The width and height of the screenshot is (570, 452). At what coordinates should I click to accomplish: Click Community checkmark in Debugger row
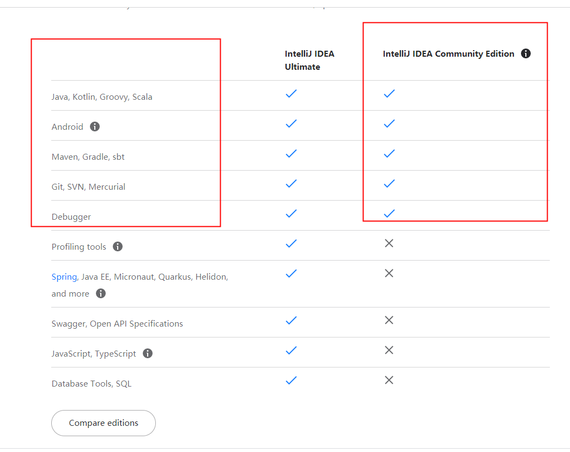(x=389, y=213)
